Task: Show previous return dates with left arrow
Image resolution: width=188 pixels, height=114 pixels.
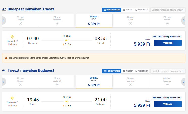Action: [4, 82]
